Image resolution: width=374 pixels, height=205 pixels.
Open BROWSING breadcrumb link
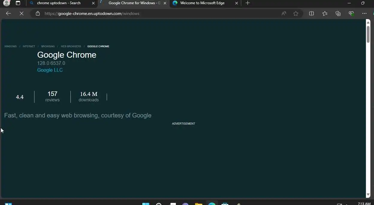click(x=48, y=46)
